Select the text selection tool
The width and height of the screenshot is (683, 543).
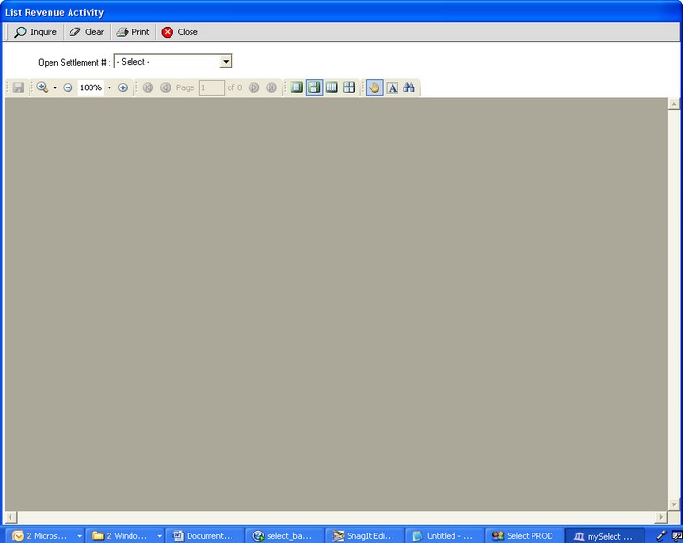pos(392,87)
